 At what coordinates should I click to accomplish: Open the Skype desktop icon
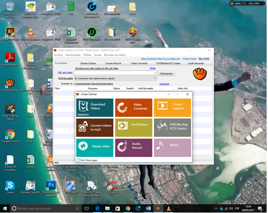[x=10, y=188]
